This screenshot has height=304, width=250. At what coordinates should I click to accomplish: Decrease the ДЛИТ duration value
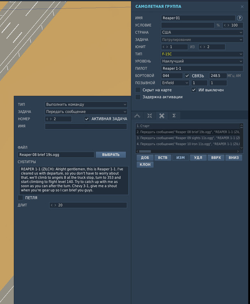point(52,205)
